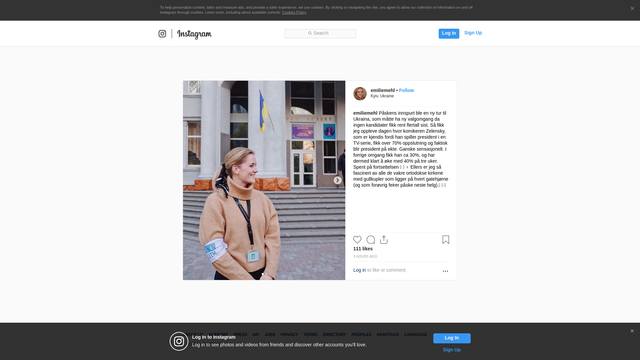This screenshot has width=640, height=360.
Task: Click Log In button in bottom banner
Action: click(x=452, y=338)
